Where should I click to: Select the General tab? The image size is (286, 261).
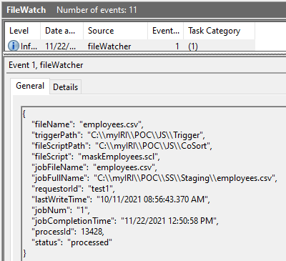click(x=30, y=86)
